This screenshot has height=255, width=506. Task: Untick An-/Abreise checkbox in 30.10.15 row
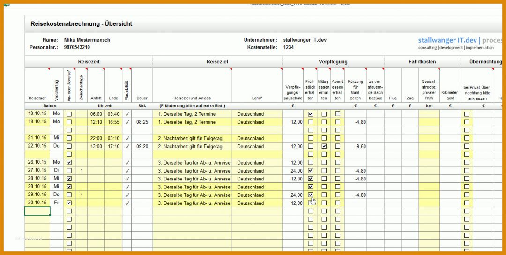69,203
